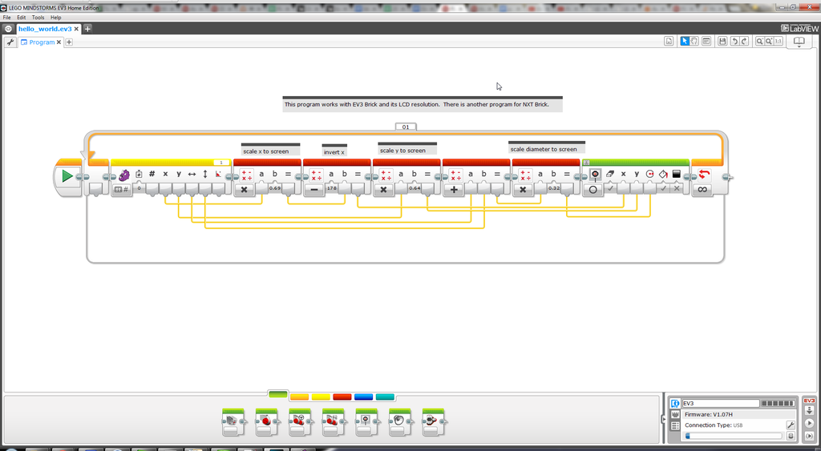Click the Zoom Out magnifier
This screenshot has height=451, width=821.
[x=759, y=42]
